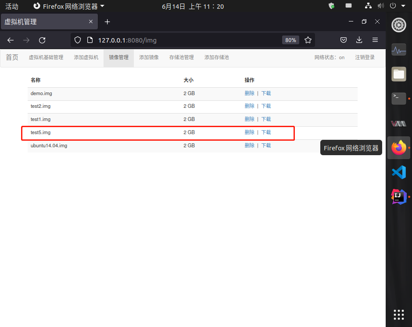Screen dimensions: 412x327
Task: Open IntelliJ IDEA from the dock
Action: point(399,197)
